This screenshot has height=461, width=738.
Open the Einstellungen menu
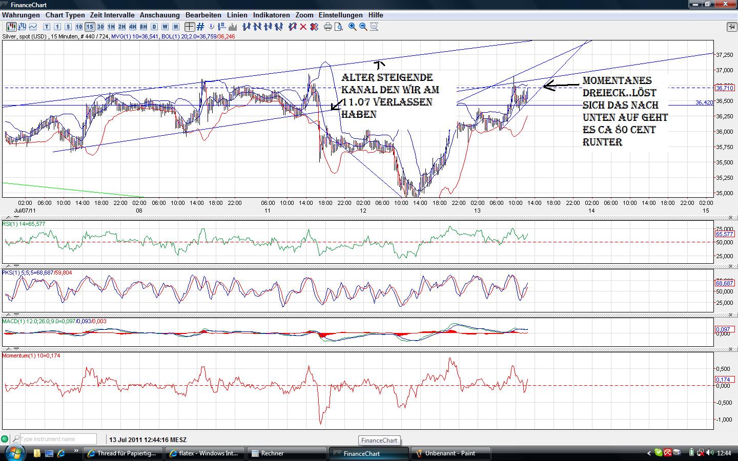[x=341, y=15]
